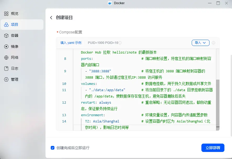The height and width of the screenshot is (159, 232).
Task: Click the back arrow beside 创建项目
Action: click(x=51, y=18)
